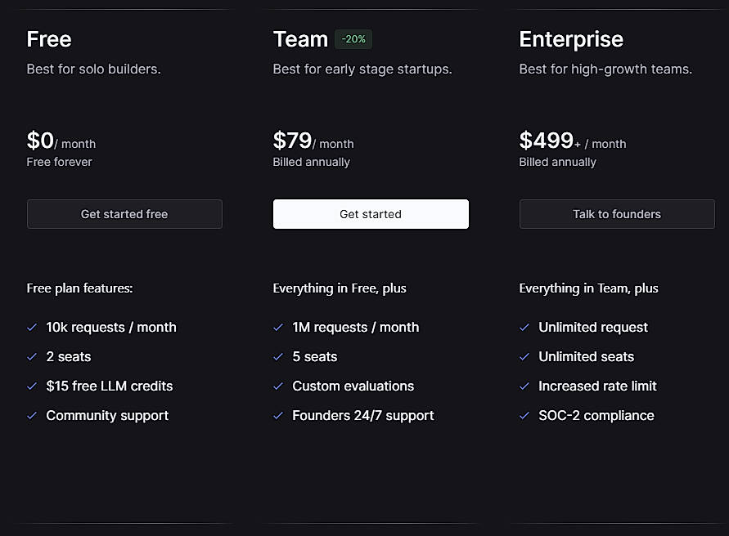Click the checkmark beside Increased rate limit
Image resolution: width=729 pixels, height=536 pixels.
[524, 386]
